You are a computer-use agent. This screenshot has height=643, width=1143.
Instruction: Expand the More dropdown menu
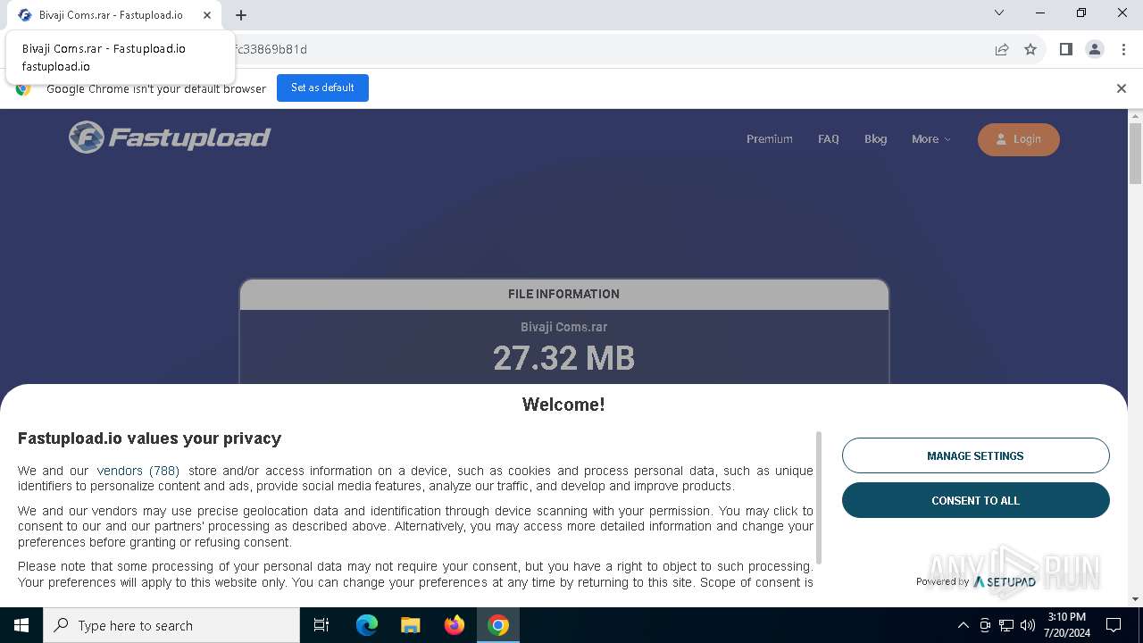click(931, 139)
